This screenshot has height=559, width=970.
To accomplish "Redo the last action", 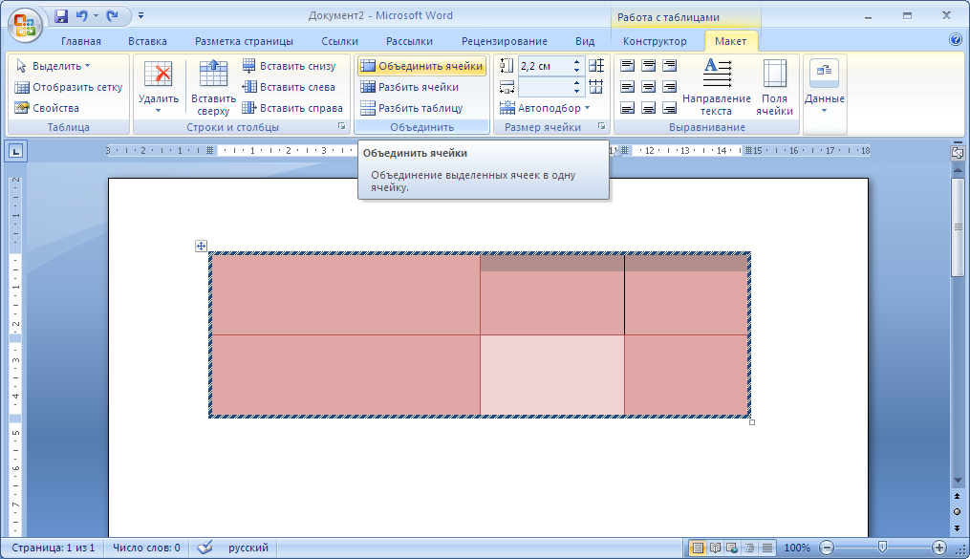I will (112, 16).
